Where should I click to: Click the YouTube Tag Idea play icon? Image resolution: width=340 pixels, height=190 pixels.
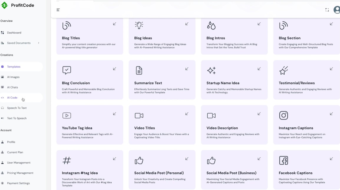[67, 115]
